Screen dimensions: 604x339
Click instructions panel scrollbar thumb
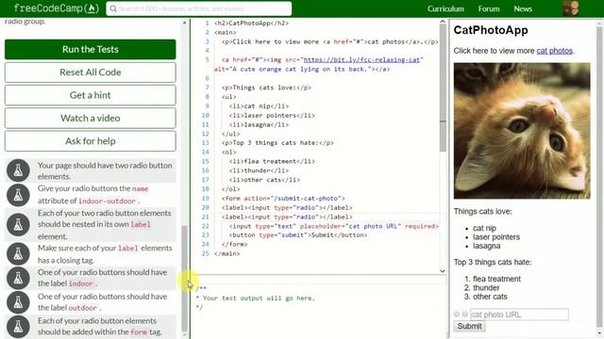[185, 279]
